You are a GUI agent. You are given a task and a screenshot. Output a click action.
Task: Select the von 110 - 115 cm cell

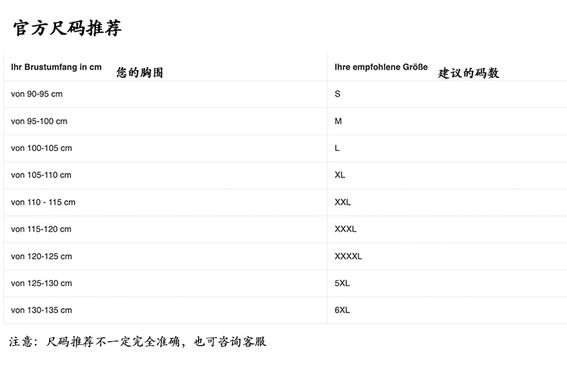point(43,202)
